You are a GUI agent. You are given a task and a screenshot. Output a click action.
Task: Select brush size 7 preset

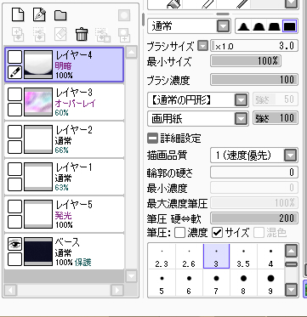(216, 283)
